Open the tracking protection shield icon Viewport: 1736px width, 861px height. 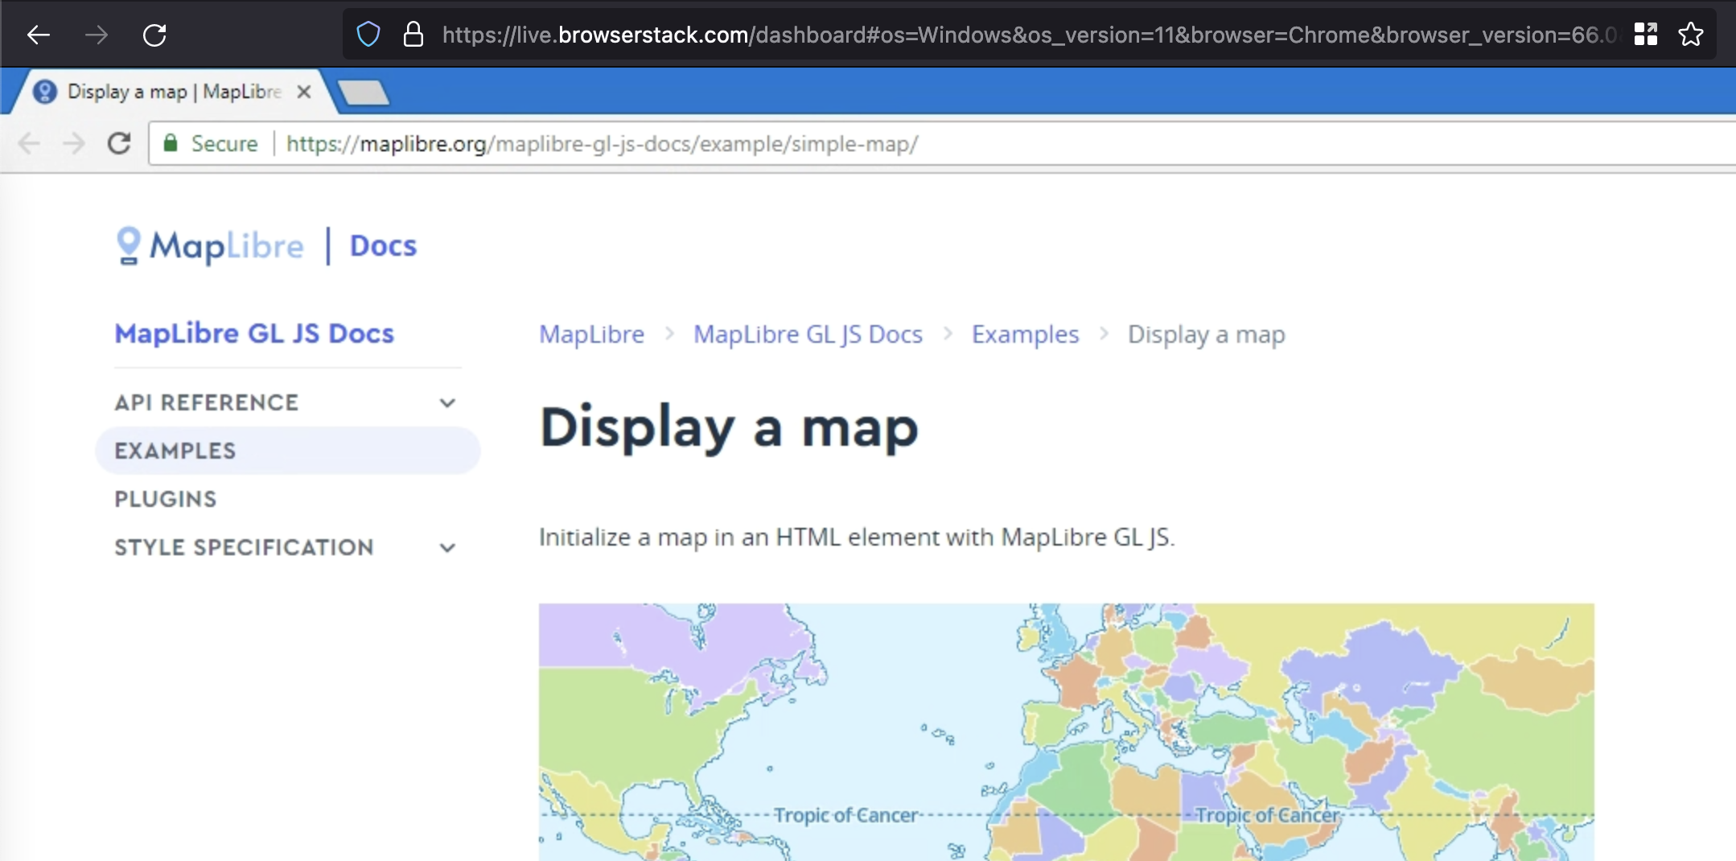pos(368,35)
